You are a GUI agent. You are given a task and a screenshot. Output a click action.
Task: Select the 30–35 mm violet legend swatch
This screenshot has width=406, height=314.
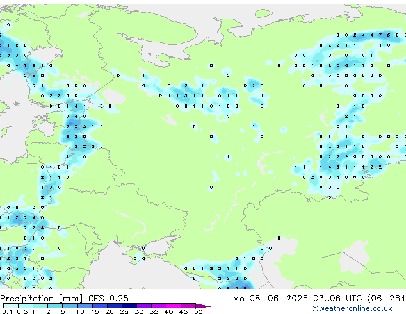pyautogui.click(x=143, y=306)
